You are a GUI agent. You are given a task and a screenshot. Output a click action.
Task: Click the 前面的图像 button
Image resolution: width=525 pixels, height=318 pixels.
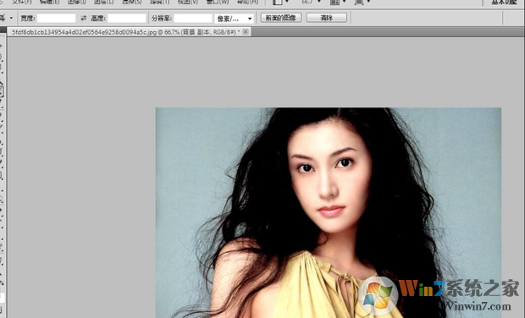coord(281,18)
